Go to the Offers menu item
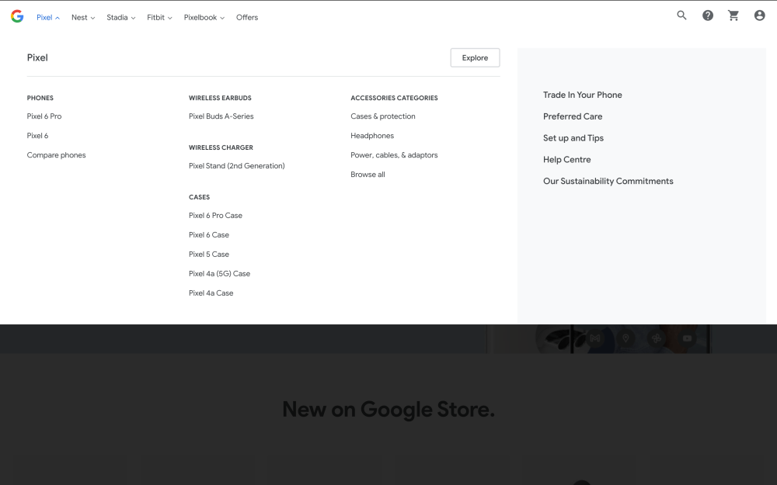 click(247, 17)
